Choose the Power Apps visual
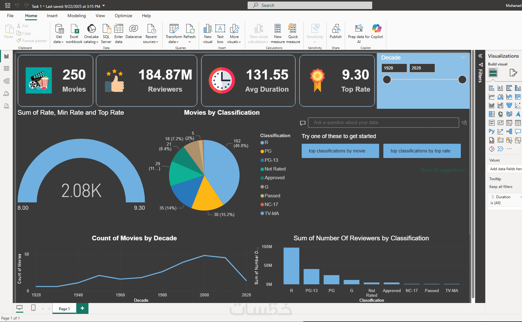Screen dimensions: 522x322 pyautogui.click(x=492, y=149)
